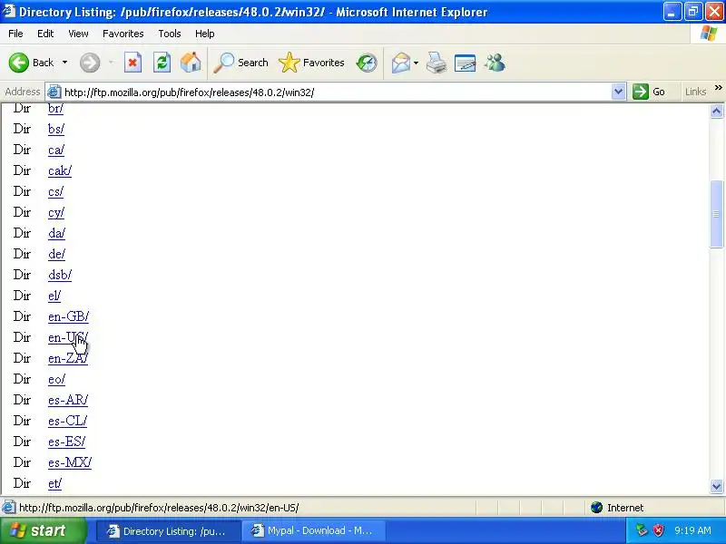Image resolution: width=726 pixels, height=544 pixels.
Task: Open the Search pane magnifier icon
Action: [x=224, y=63]
